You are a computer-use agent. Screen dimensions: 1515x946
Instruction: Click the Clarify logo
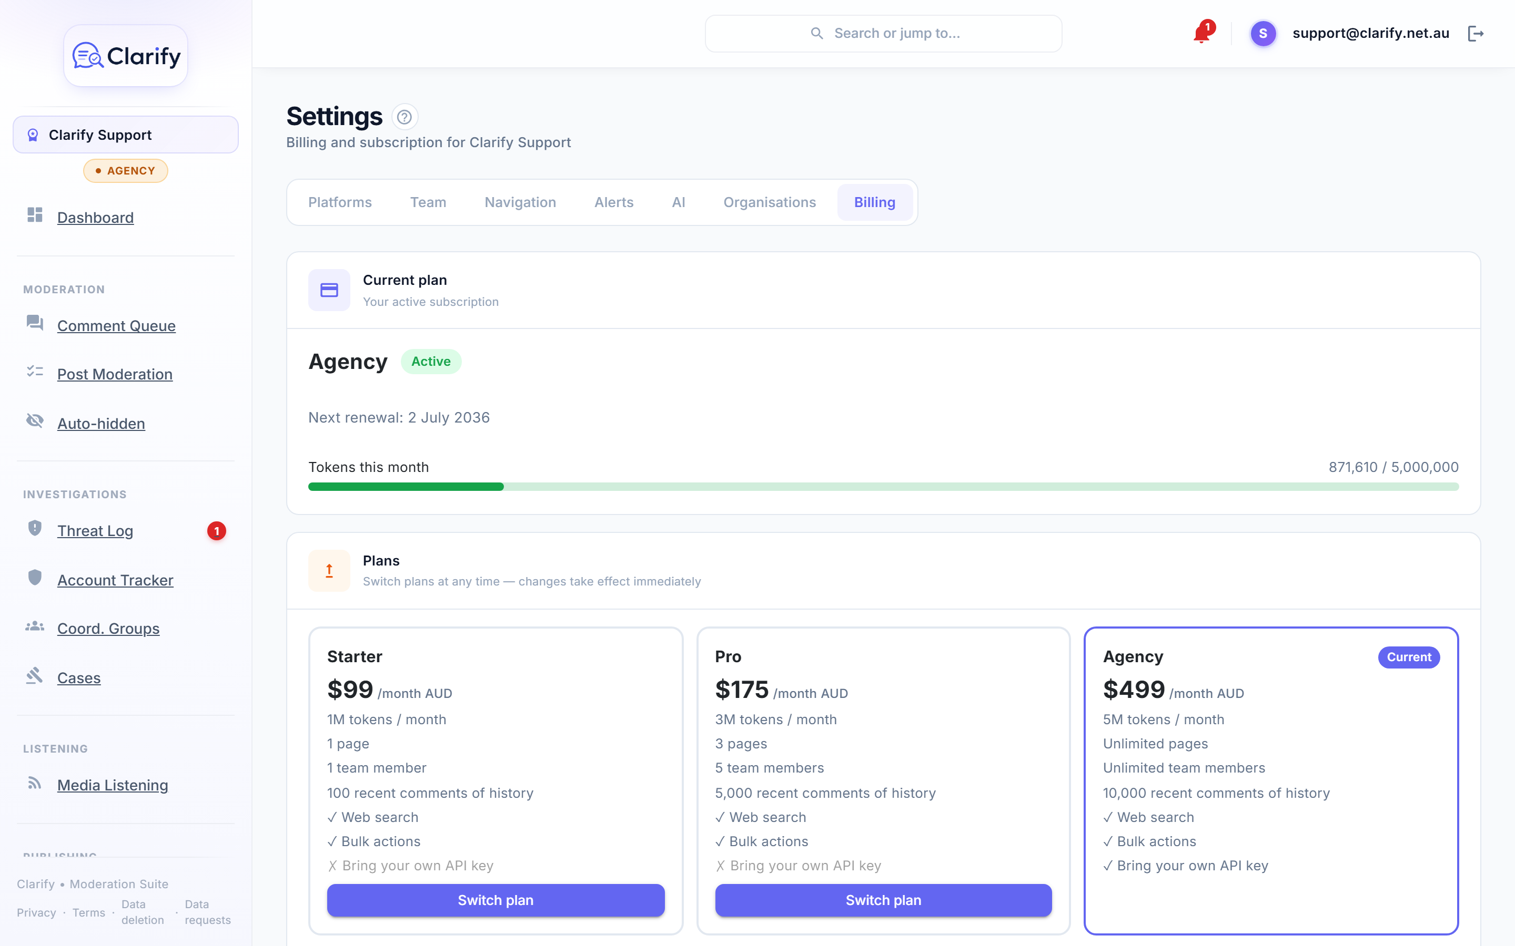coord(126,56)
